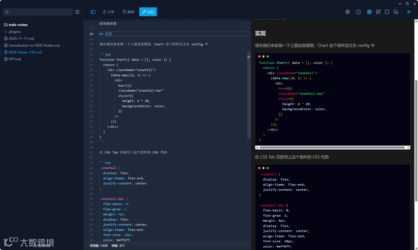Click the 分享 share button
The height and width of the screenshot is (250, 418).
pos(108,12)
